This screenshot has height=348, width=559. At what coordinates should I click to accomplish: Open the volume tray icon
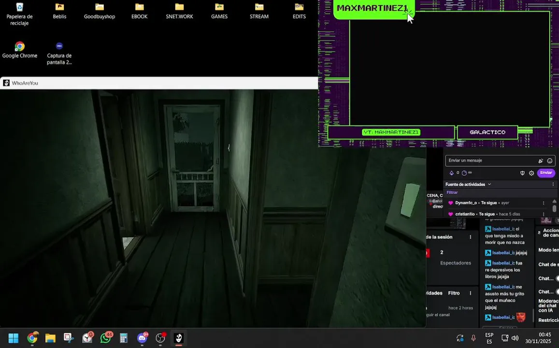click(515, 338)
